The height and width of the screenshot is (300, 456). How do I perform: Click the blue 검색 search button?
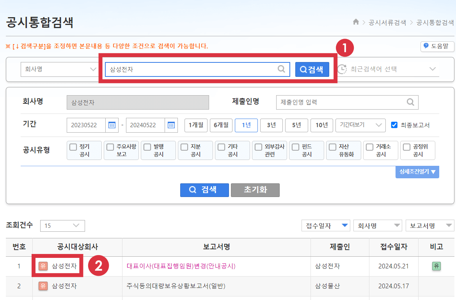coord(312,69)
